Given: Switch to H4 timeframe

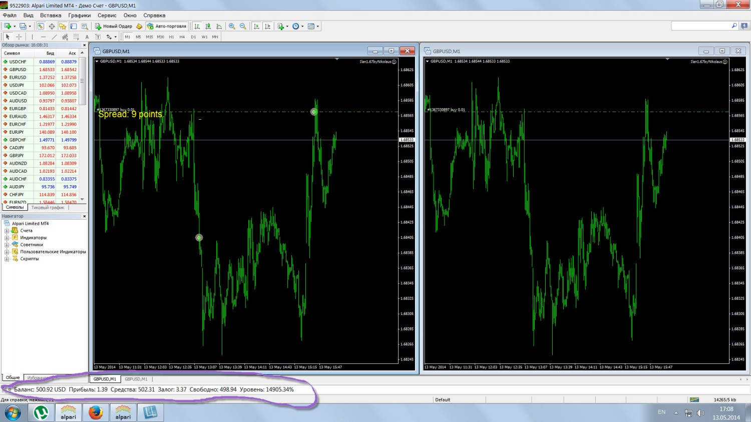Looking at the screenshot, I should [182, 37].
